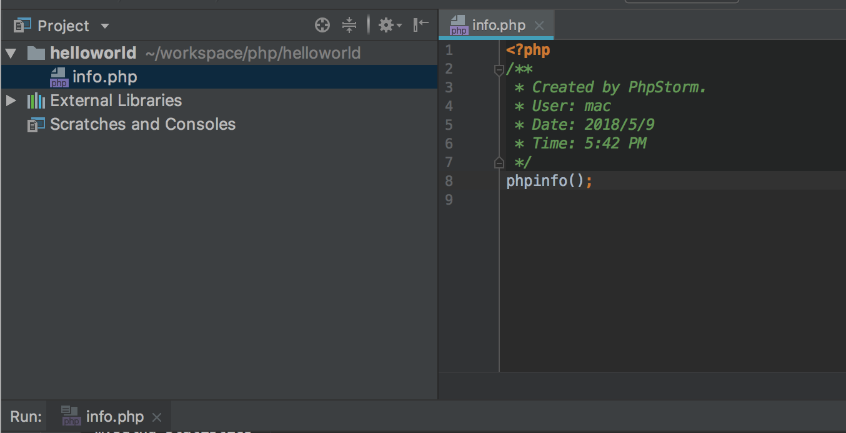Collapse the helloworld folder tree arrow
Viewport: 846px width, 433px height.
click(11, 53)
